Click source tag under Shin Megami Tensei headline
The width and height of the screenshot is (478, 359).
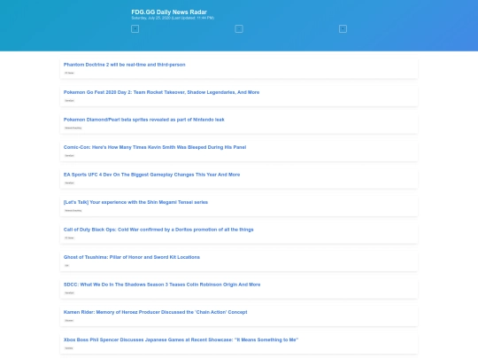(x=73, y=210)
